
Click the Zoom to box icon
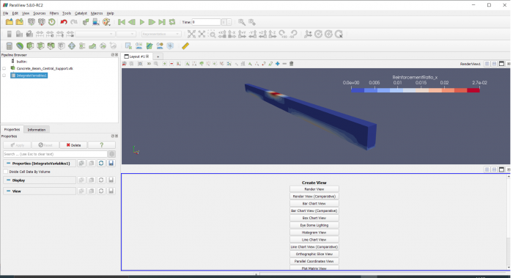[x=213, y=34]
